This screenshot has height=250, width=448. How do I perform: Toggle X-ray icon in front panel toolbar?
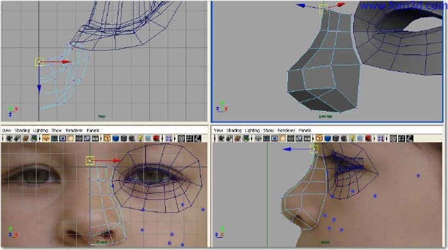pyautogui.click(x=181, y=138)
